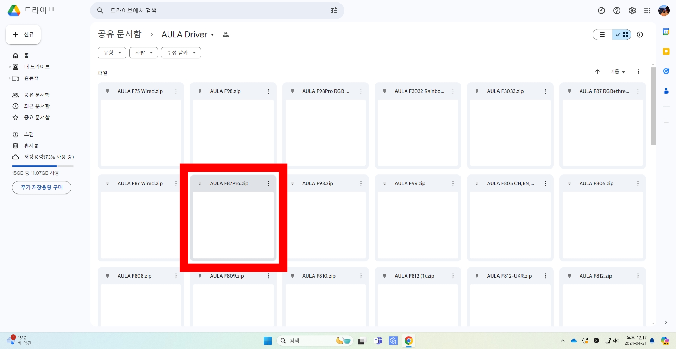Open weather widget showing 15°C
The image size is (676, 349).
coord(19,341)
